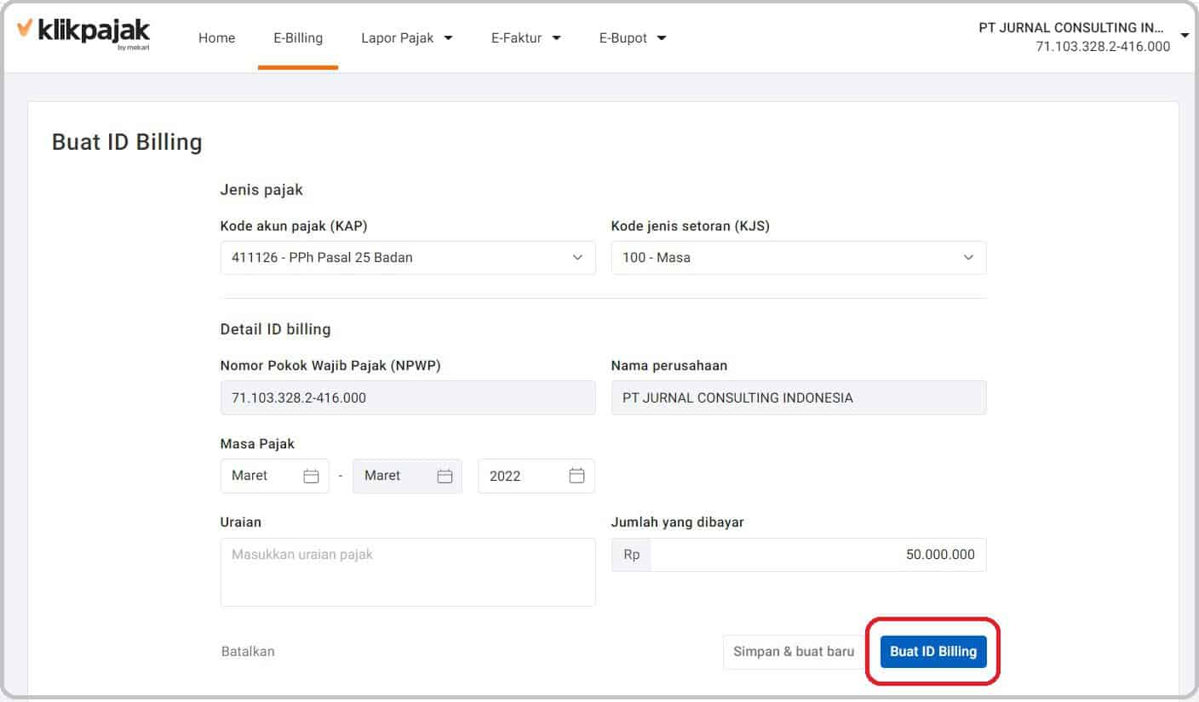Click the Masa Pajak label
The height and width of the screenshot is (702, 1199).
point(257,443)
